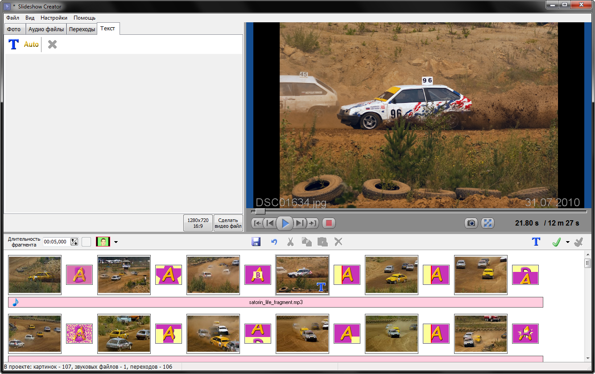Click the Auto text button

[31, 44]
